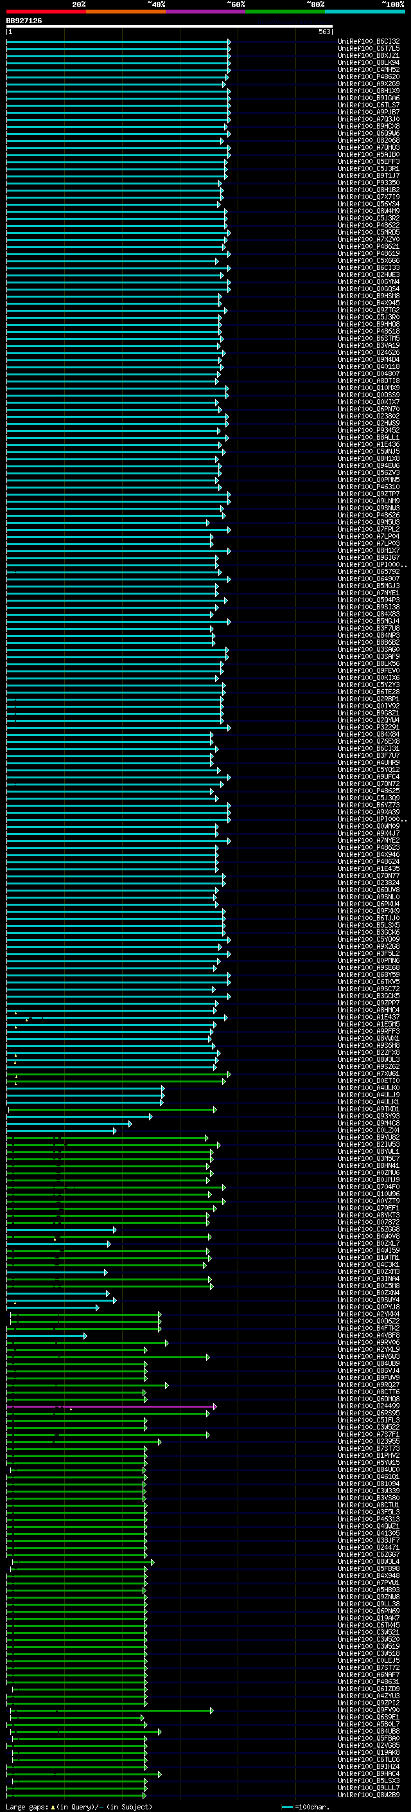Viewport: 411px width, 1812px height.
Task: Click the UniRef100_B9IGA6 entry
Action: click(369, 98)
